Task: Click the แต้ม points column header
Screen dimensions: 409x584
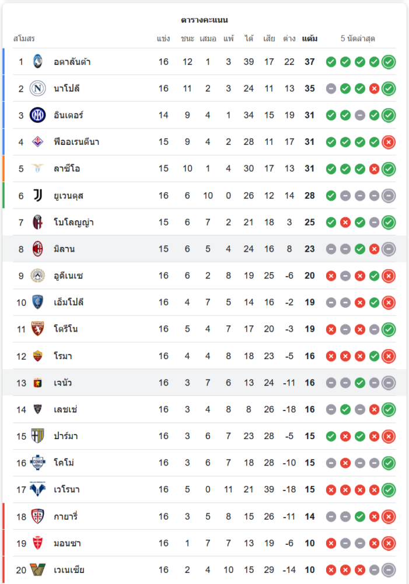Action: (310, 39)
